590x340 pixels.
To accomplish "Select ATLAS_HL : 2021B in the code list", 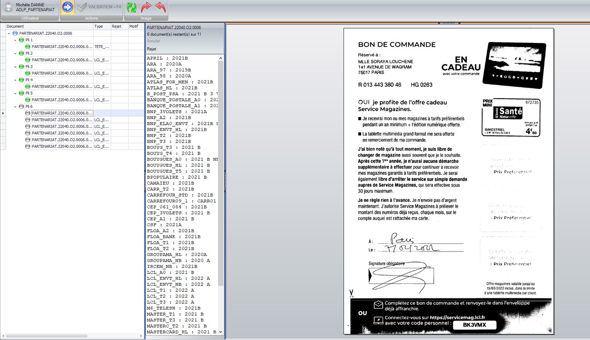I will (x=171, y=88).
